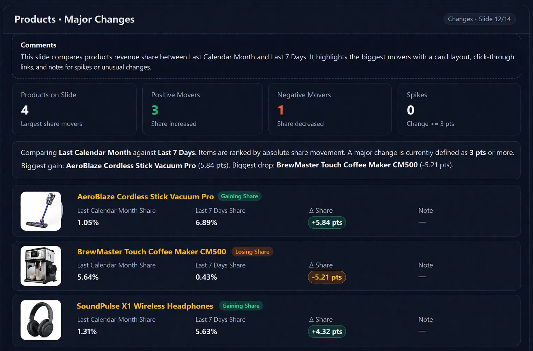Select the +4.32 pts share change pill
533x351 pixels.
tap(327, 332)
